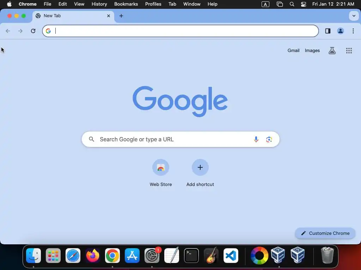
Task: Click the Google logo
Action: pyautogui.click(x=180, y=101)
